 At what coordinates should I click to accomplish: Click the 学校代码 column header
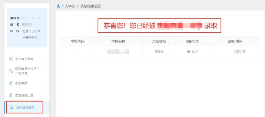[77, 42]
